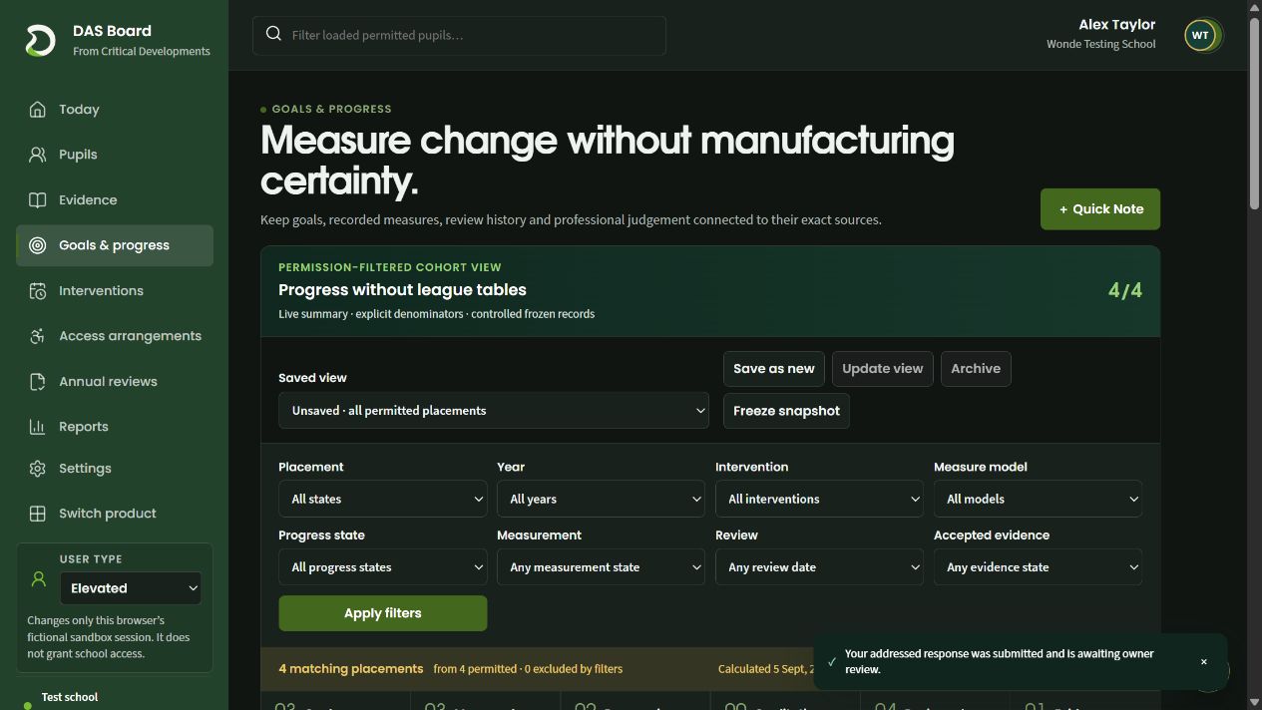Click the 'Wonde Testing School' label
1262x710 pixels.
[1100, 44]
